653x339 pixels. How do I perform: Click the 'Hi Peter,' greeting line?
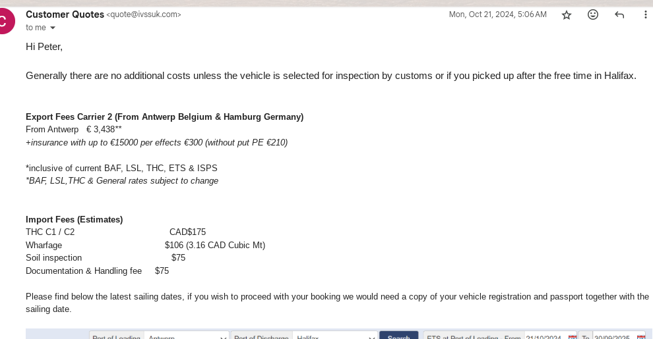[x=44, y=47]
